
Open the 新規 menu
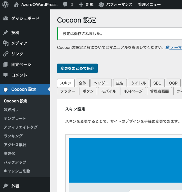coord(90,5)
